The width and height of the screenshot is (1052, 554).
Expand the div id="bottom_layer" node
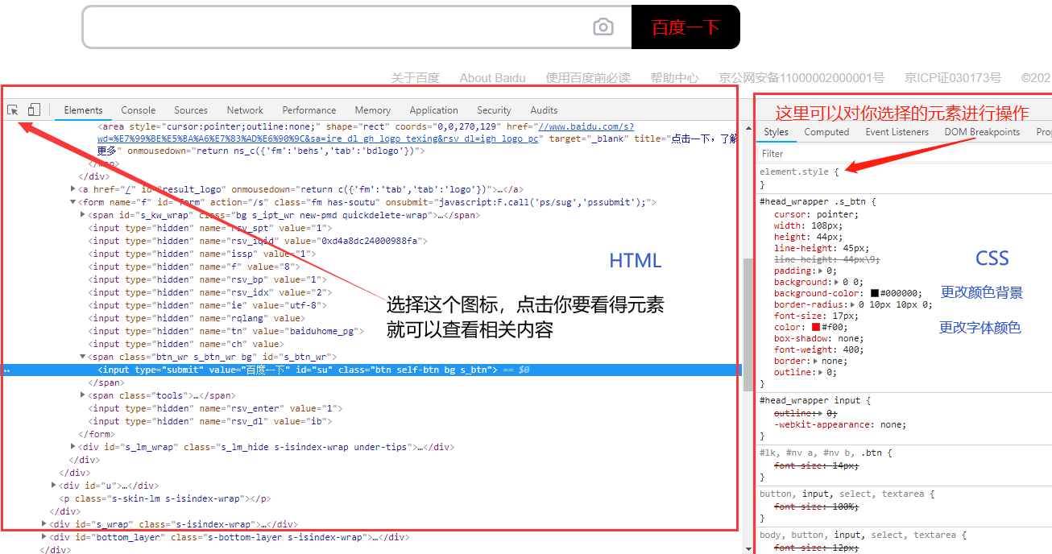(x=44, y=537)
